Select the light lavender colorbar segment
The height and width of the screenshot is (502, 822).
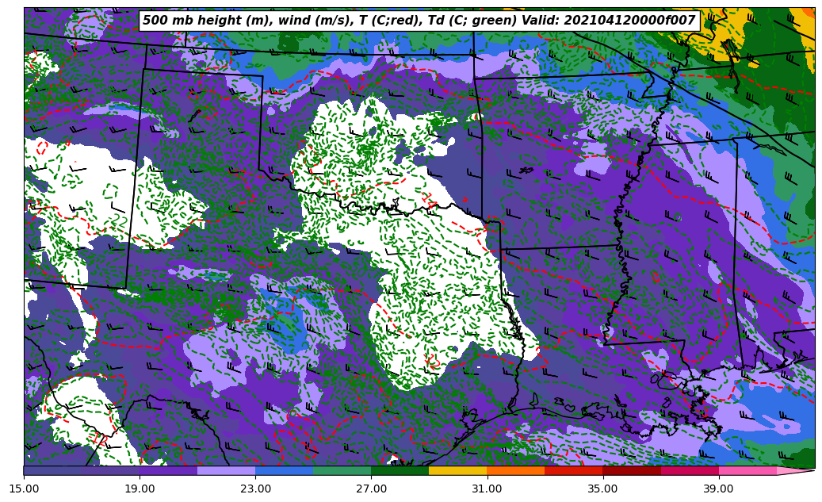tap(226, 470)
